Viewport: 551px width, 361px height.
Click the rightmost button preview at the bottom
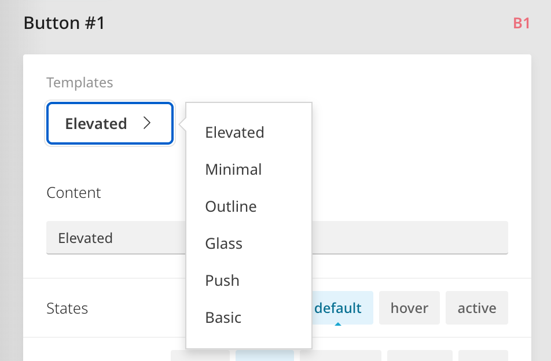(x=483, y=357)
